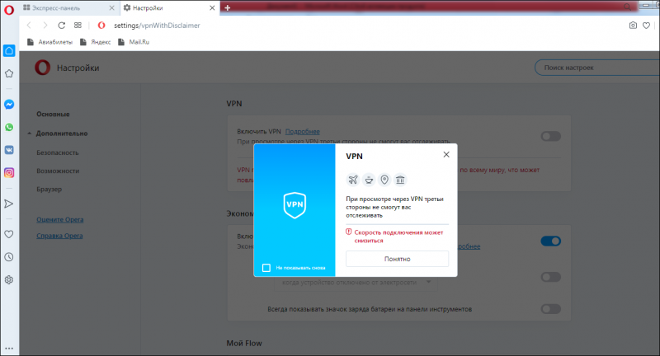The image size is (660, 356).
Task: Click the location pin icon in VPN dialog
Action: [384, 180]
